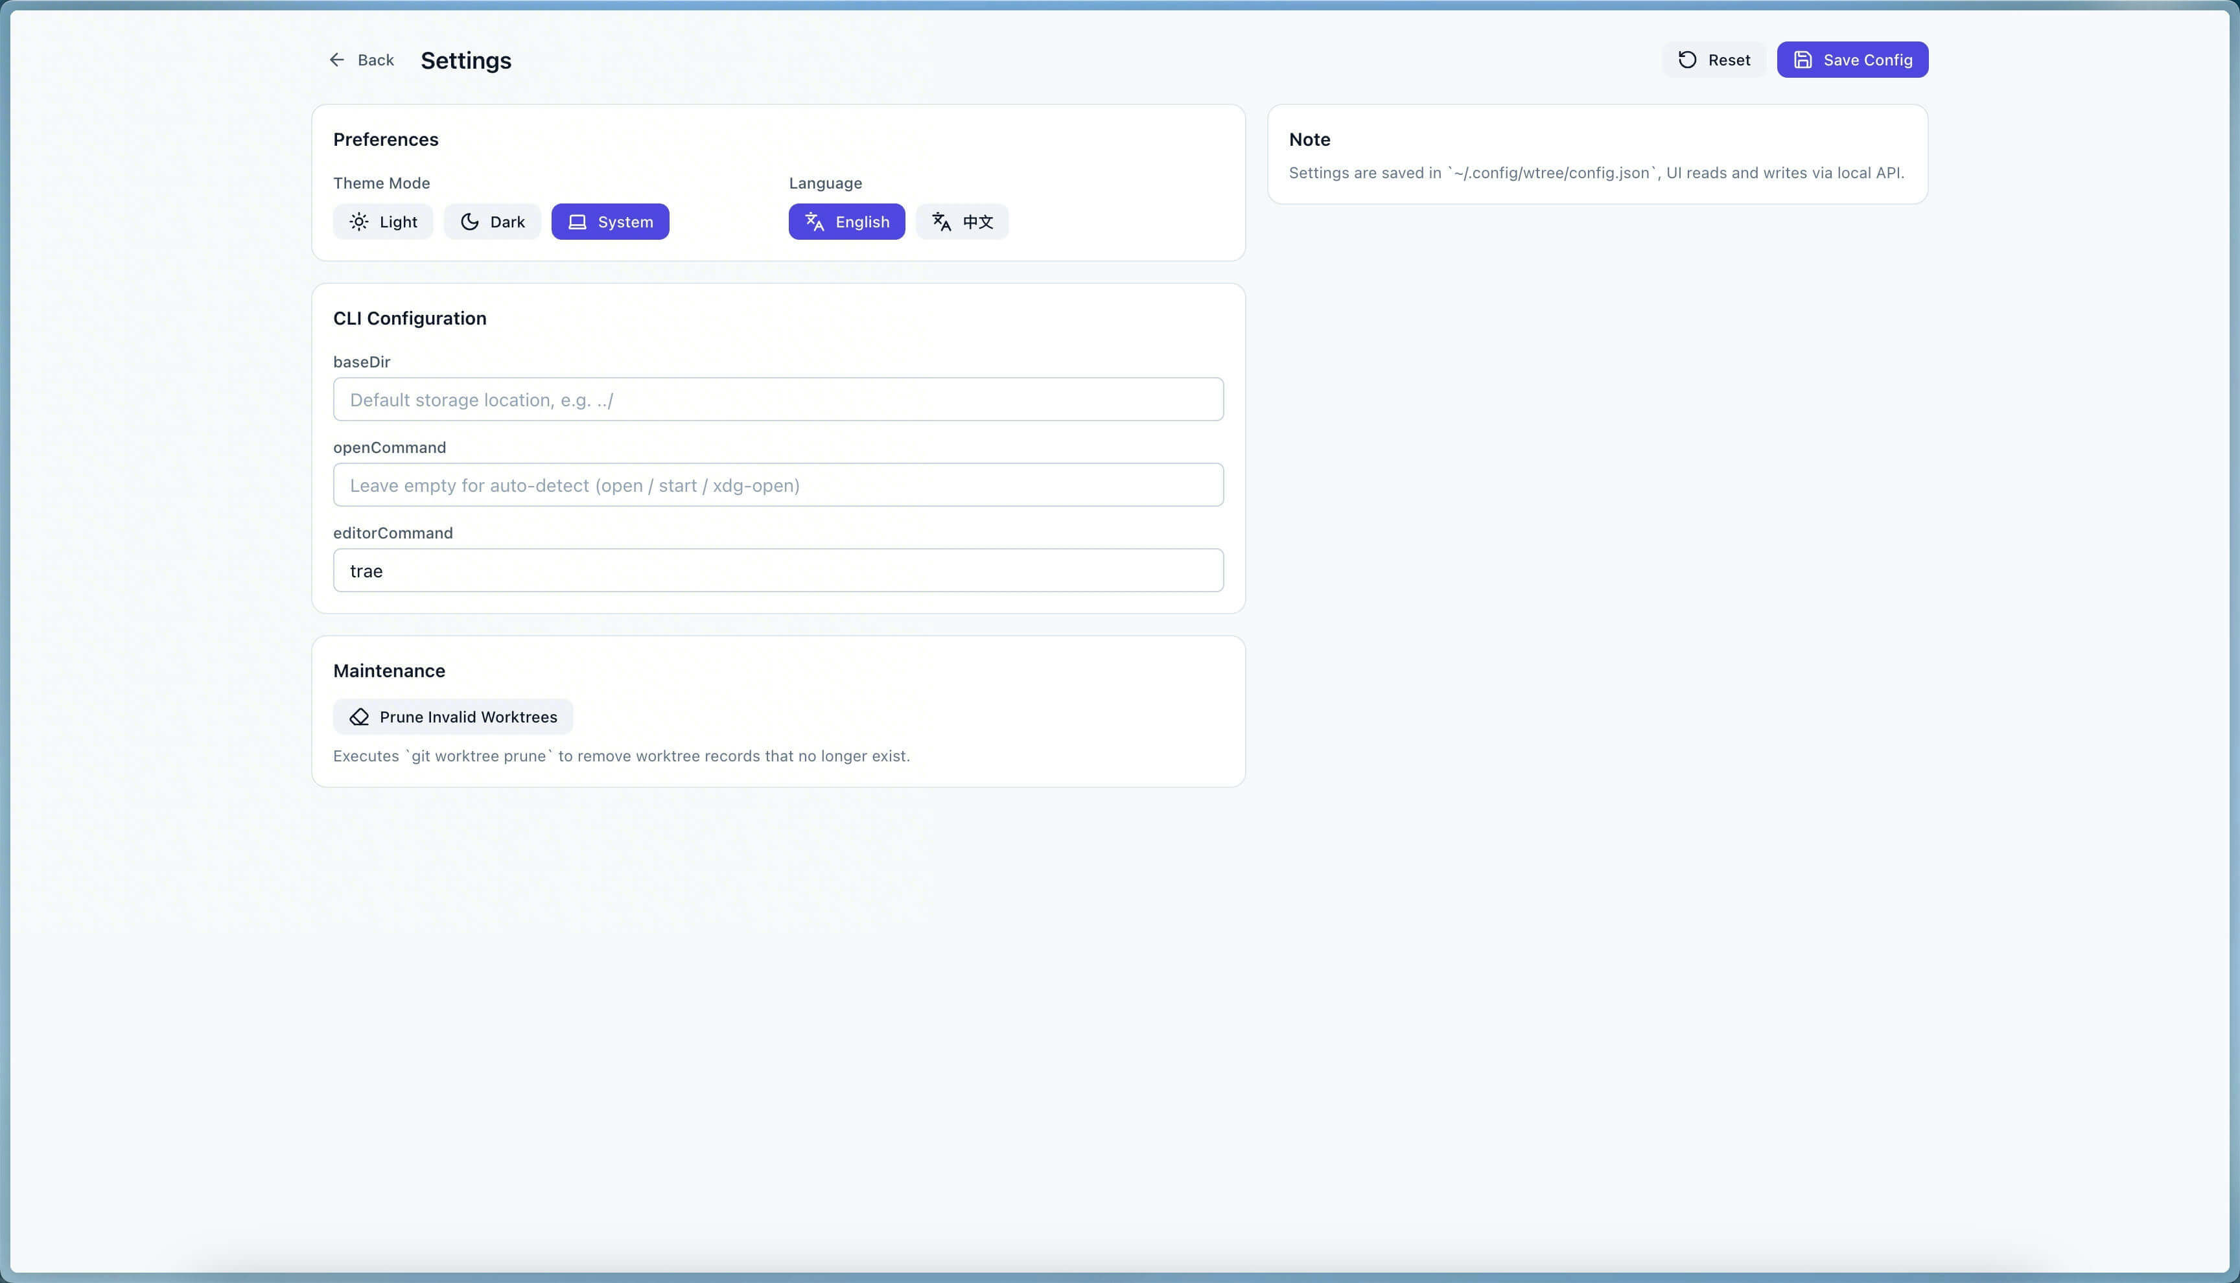Click into the openCommand text field
The width and height of the screenshot is (2240, 1283).
point(778,485)
